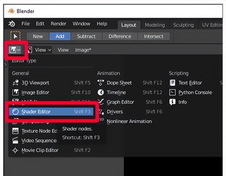Select the New boolean mode
This screenshot has height=176, width=226.
click(38, 36)
